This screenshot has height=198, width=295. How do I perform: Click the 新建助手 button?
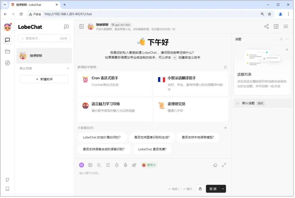point(44,79)
